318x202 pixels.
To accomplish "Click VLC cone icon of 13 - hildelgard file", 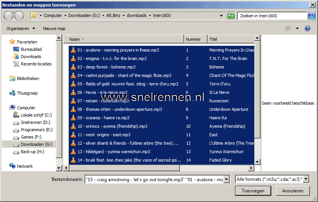I will 73,152.
